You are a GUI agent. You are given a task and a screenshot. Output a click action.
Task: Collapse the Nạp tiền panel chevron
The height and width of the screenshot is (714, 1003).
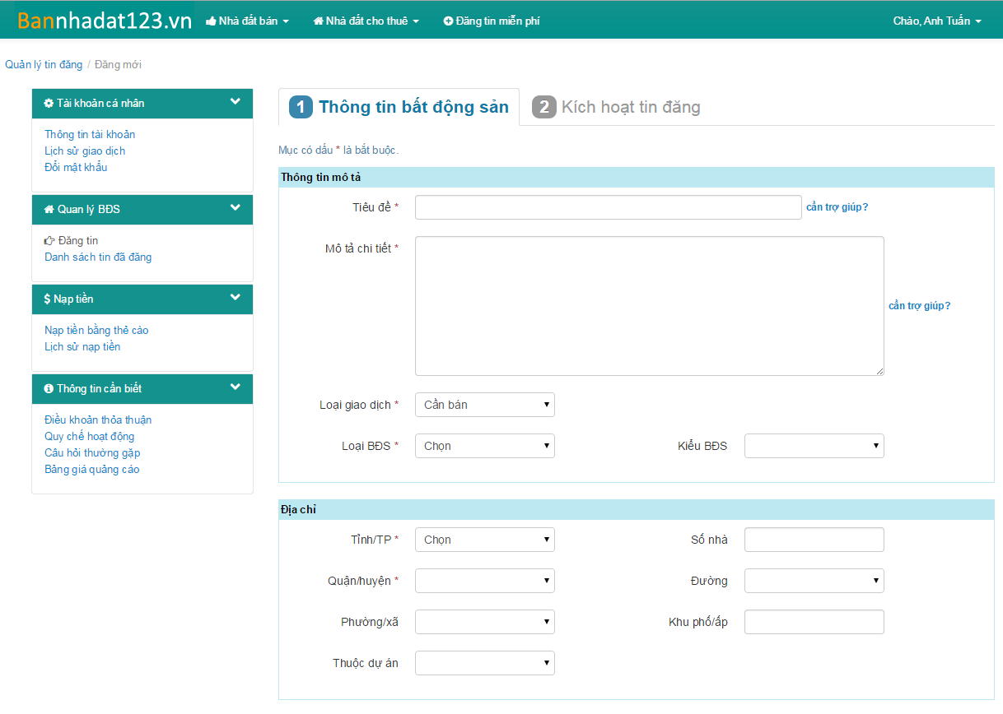tap(236, 298)
